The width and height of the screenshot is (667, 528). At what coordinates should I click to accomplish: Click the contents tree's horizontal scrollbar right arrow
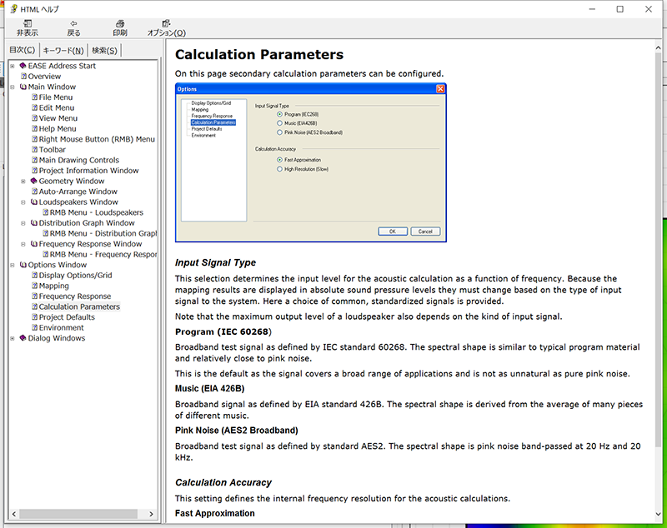pos(152,514)
